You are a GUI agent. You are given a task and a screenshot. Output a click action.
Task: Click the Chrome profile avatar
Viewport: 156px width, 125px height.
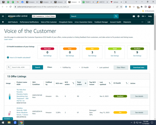pyautogui.click(x=149, y=7)
